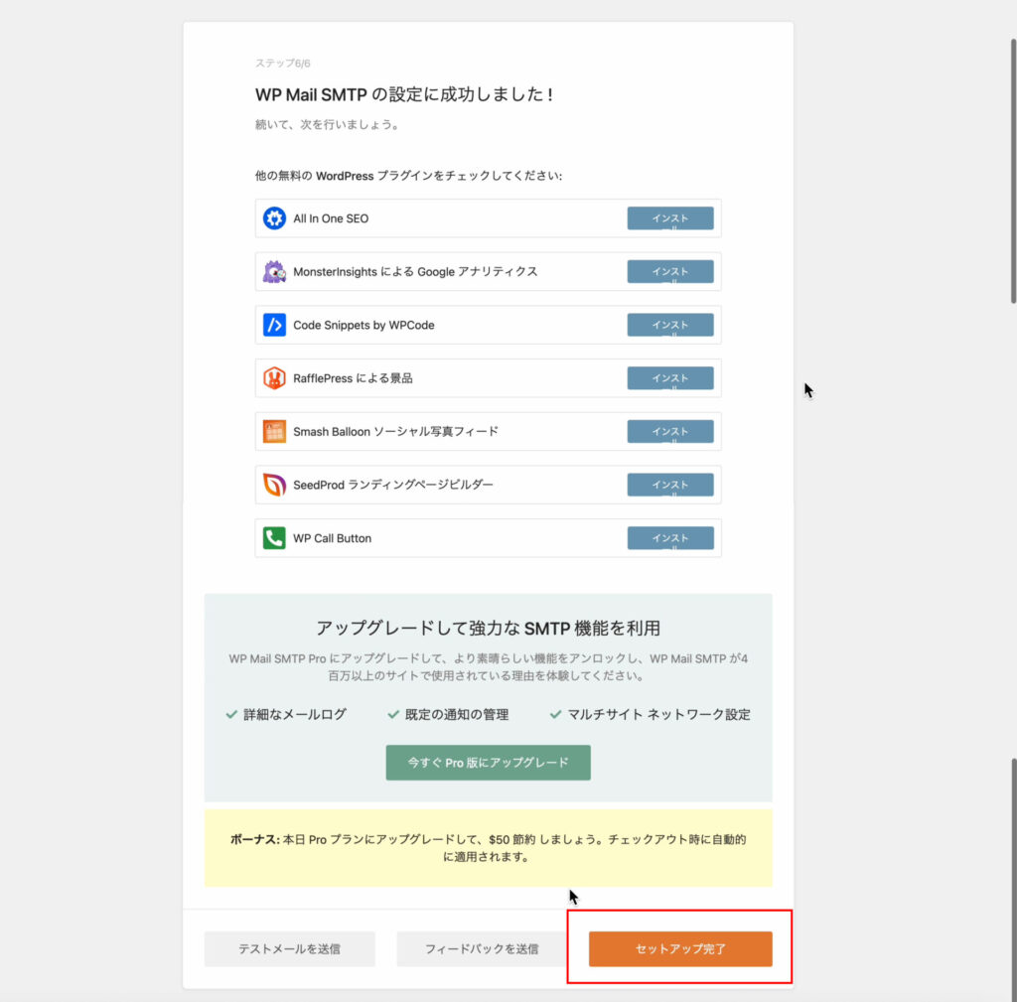Click the RafflePress による景品 label

point(353,378)
